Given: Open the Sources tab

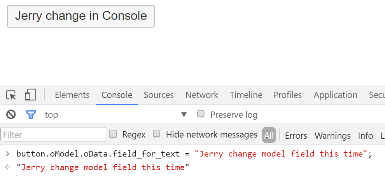Looking at the screenshot, I should (159, 95).
